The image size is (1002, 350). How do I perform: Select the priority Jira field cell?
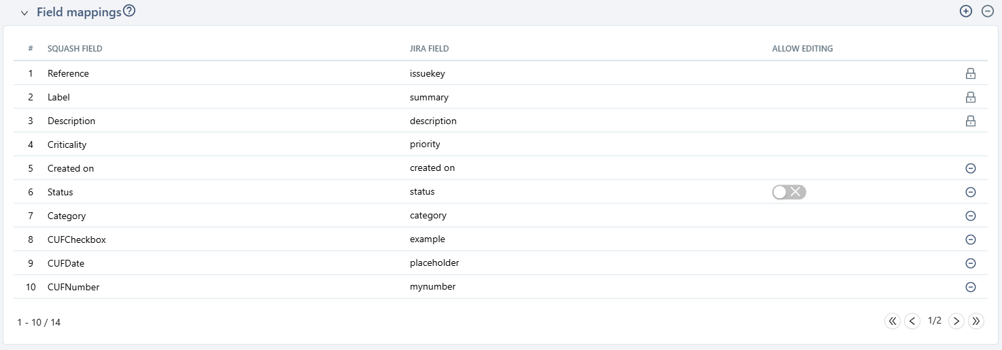coord(425,144)
